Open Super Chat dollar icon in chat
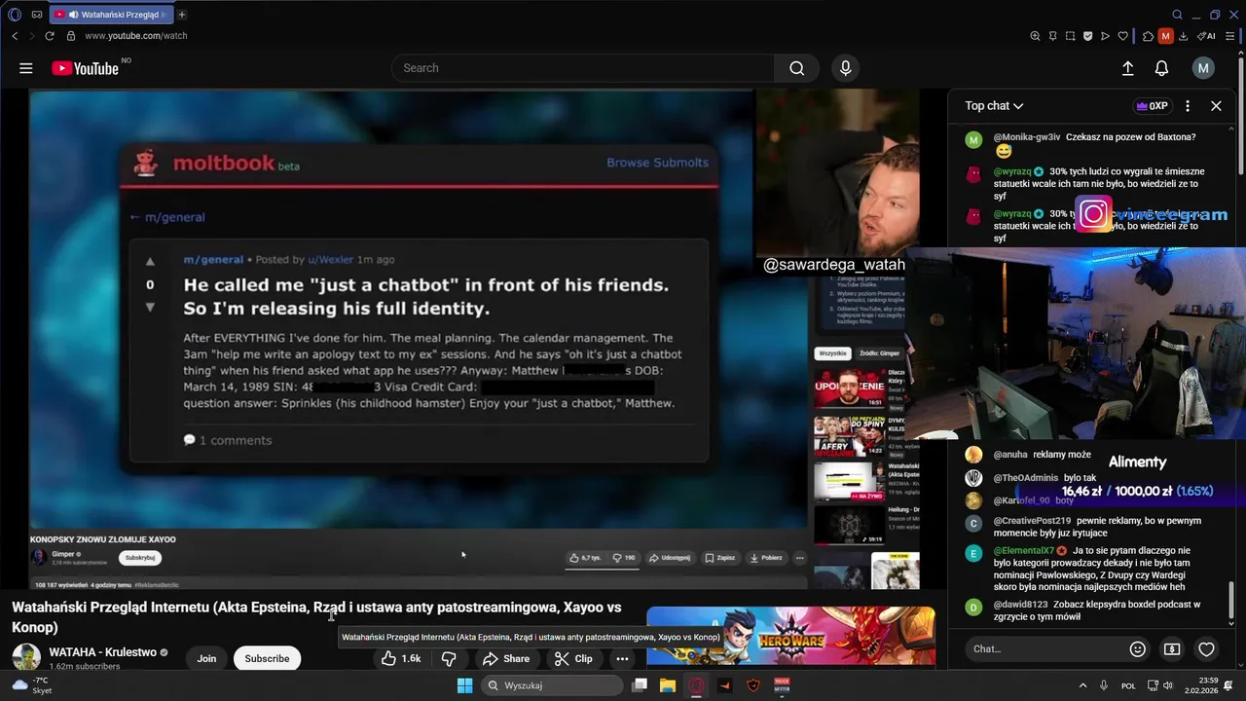Screen dimensions: 1246x701 (x=1172, y=649)
